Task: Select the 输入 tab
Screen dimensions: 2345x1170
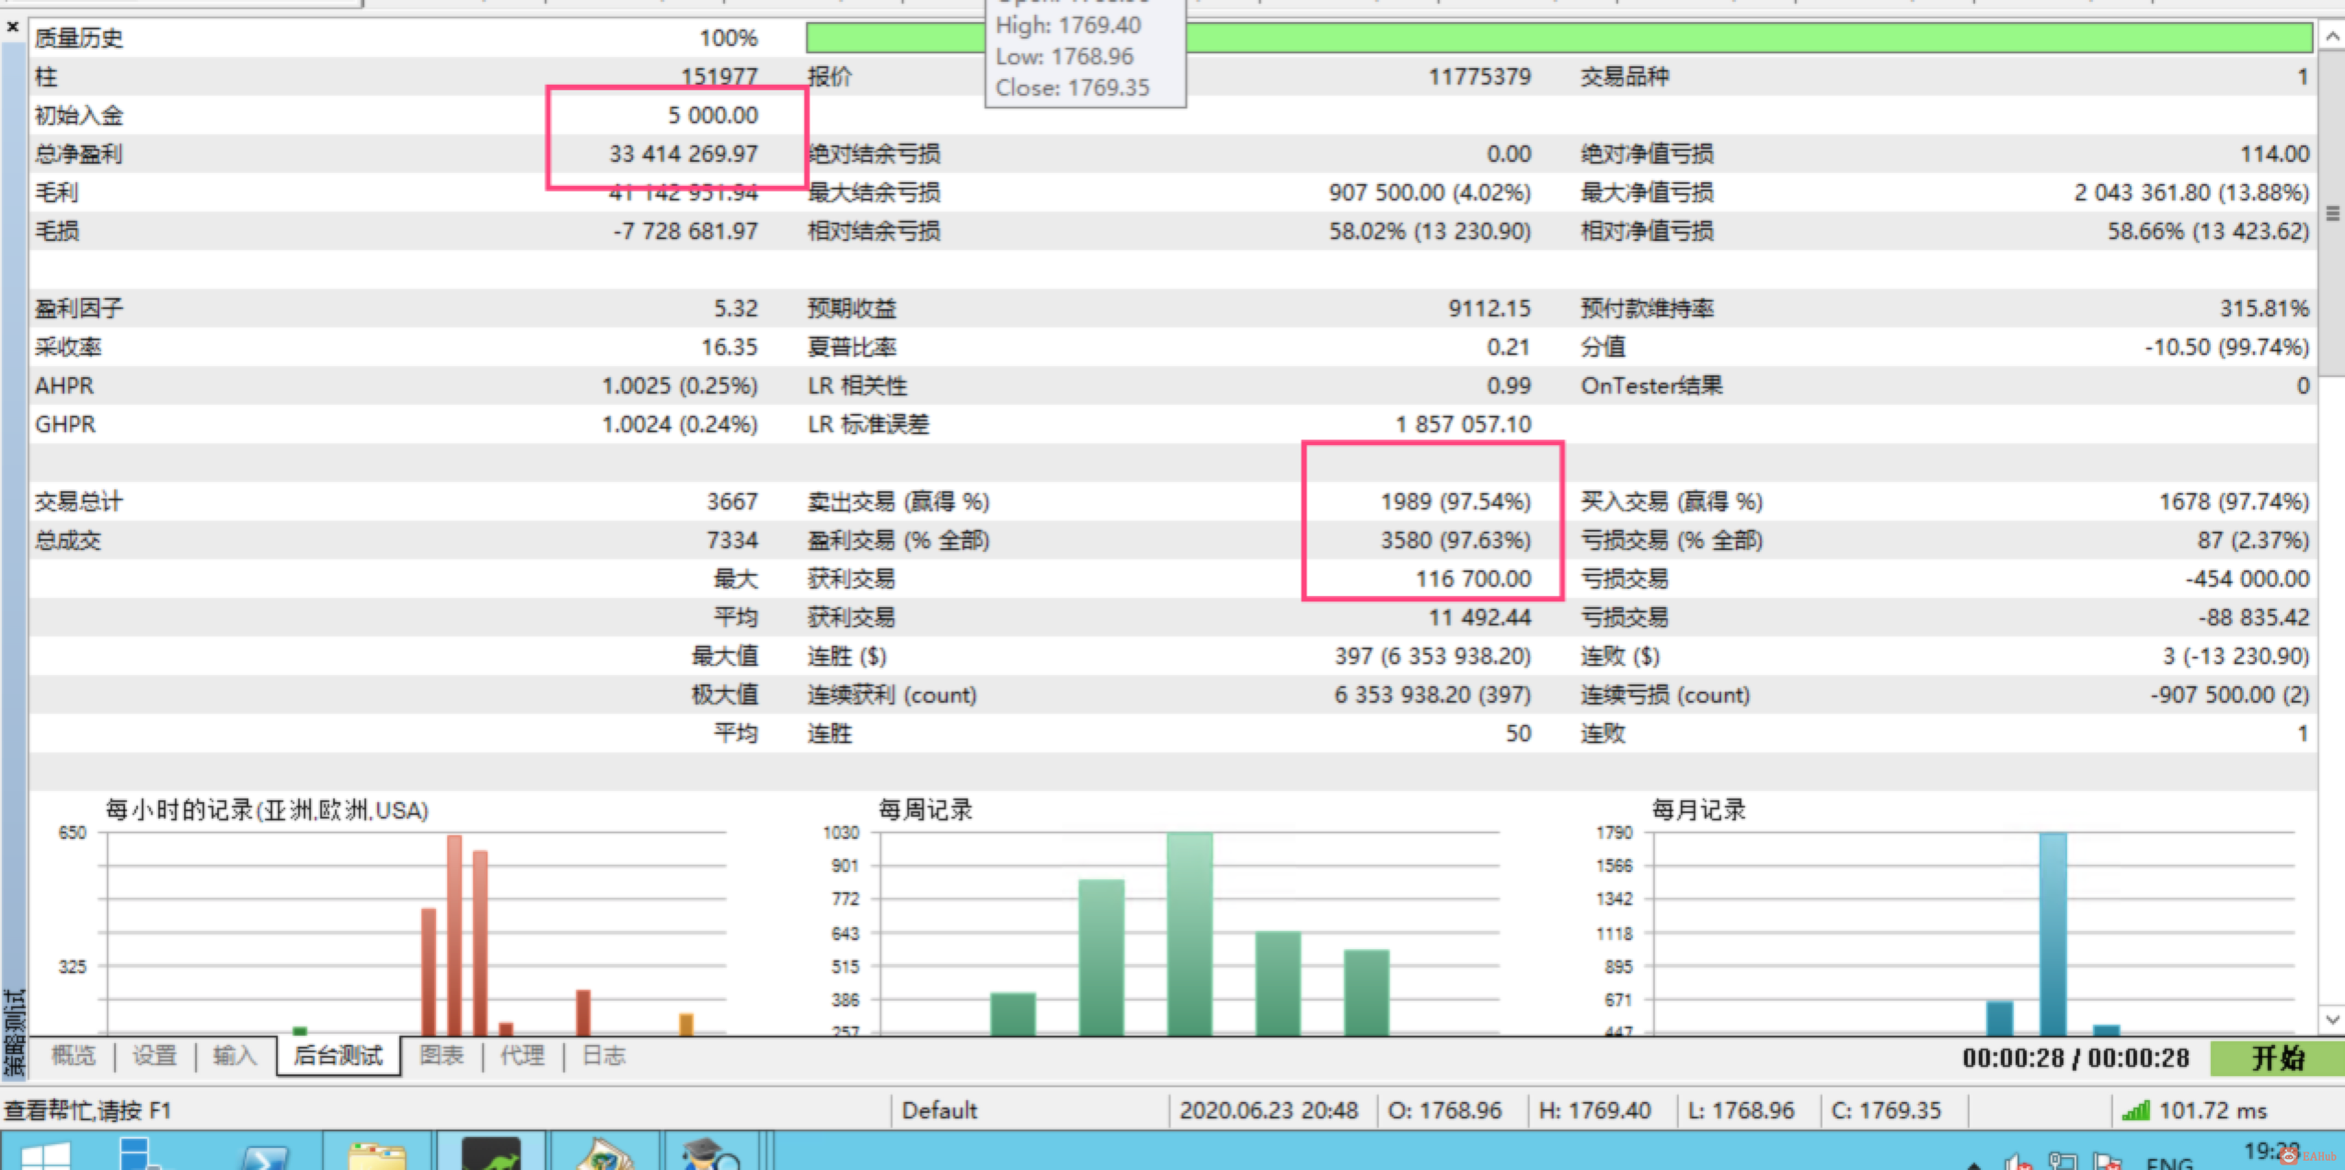Action: pyautogui.click(x=235, y=1055)
